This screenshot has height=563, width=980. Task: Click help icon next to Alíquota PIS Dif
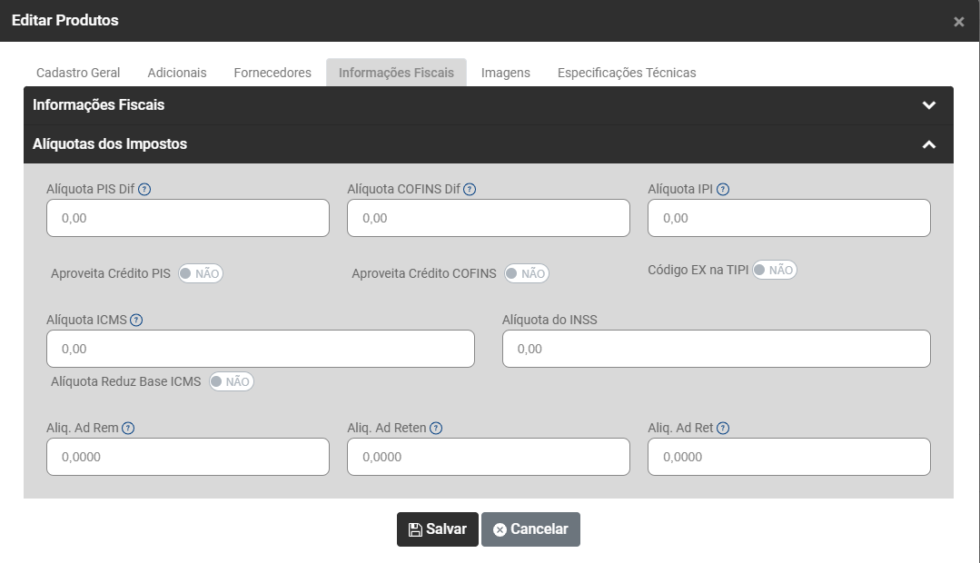144,190
